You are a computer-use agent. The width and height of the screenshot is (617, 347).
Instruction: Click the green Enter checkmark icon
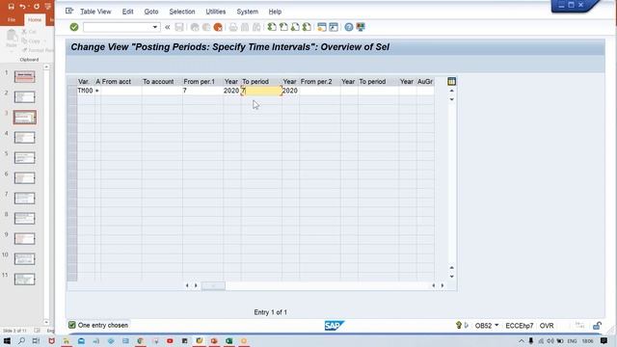pos(74,27)
